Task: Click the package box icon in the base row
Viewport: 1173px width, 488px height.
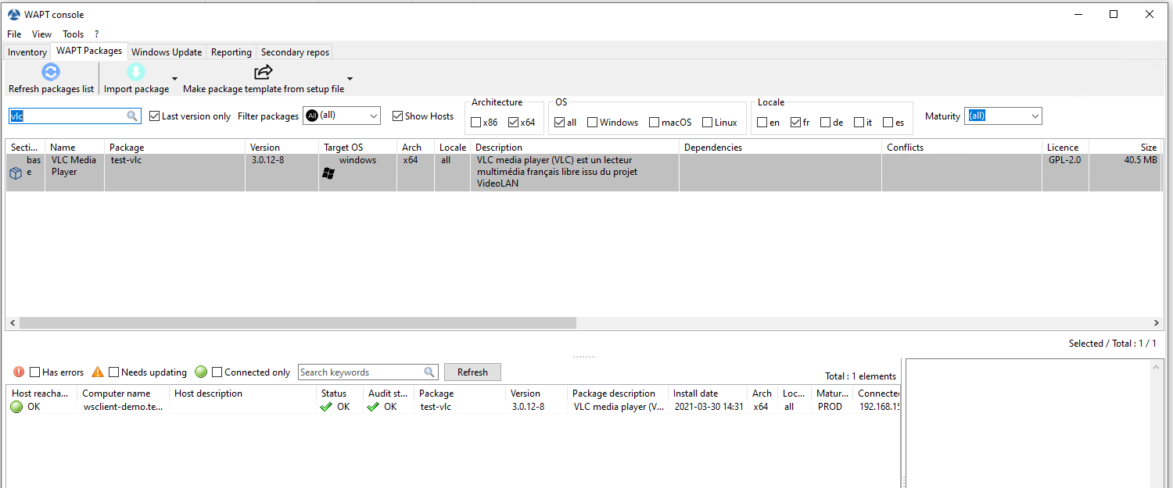Action: (16, 174)
